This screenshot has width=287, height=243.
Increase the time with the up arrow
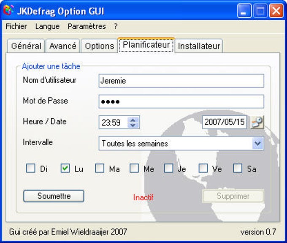(x=133, y=120)
